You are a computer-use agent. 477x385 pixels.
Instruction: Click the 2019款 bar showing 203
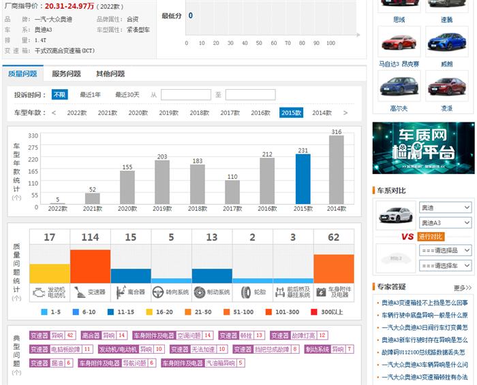coord(162,182)
